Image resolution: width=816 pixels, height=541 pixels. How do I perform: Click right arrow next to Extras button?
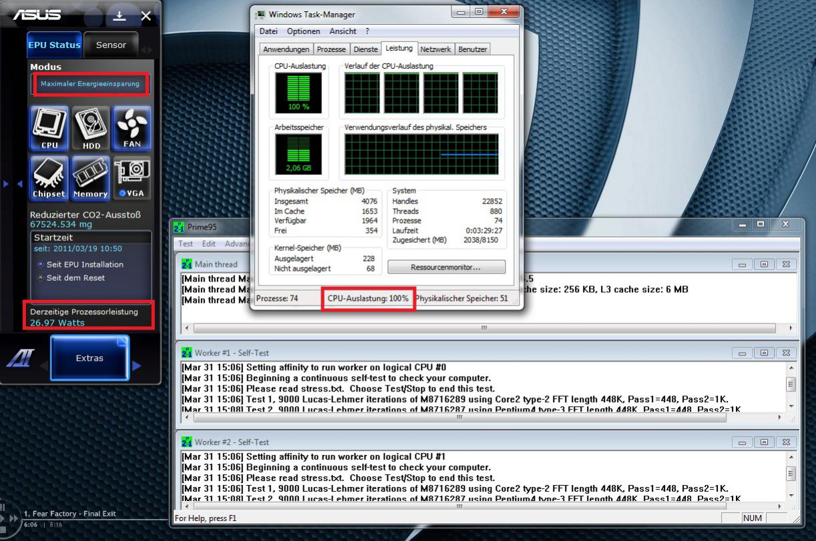click(x=136, y=365)
